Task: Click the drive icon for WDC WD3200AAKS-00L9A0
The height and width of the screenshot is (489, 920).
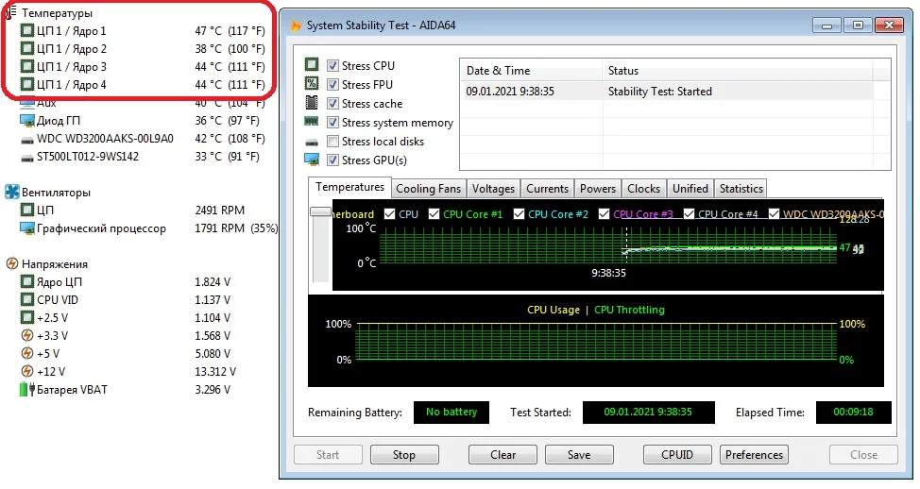Action: pos(27,140)
